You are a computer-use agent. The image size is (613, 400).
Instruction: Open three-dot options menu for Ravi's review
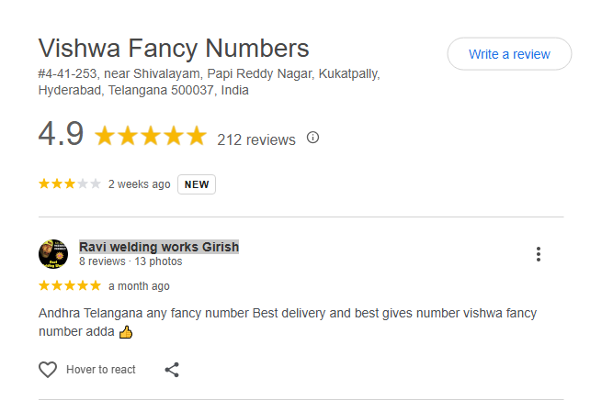pyautogui.click(x=539, y=254)
